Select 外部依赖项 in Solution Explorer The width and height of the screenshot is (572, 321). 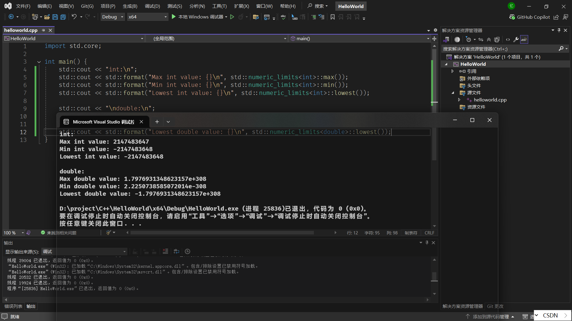(x=478, y=79)
